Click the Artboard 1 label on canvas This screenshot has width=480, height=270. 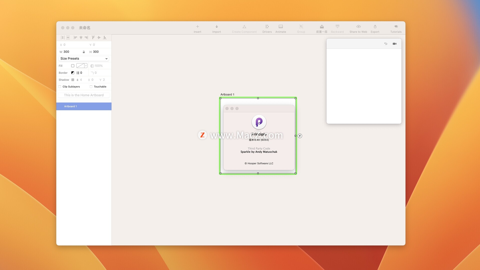point(227,94)
